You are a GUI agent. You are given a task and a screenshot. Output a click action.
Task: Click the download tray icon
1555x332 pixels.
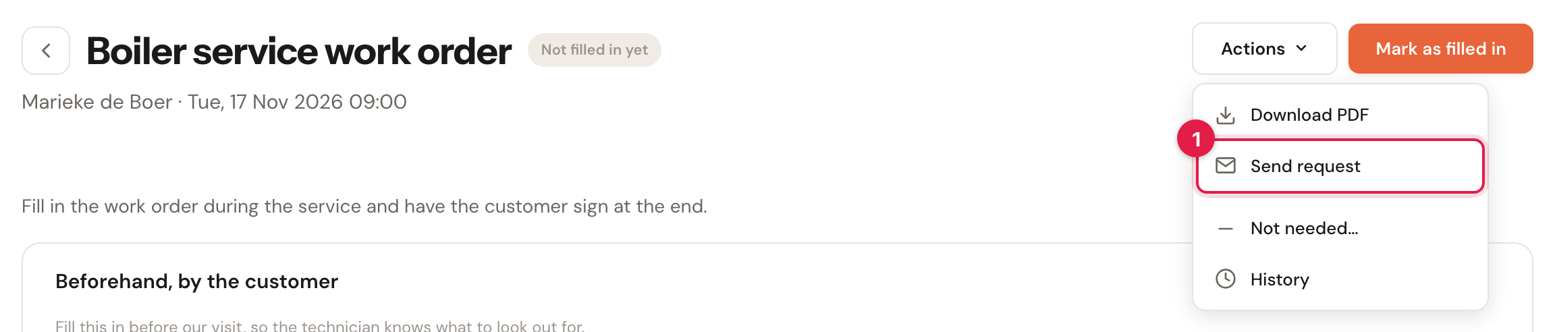pyautogui.click(x=1226, y=115)
